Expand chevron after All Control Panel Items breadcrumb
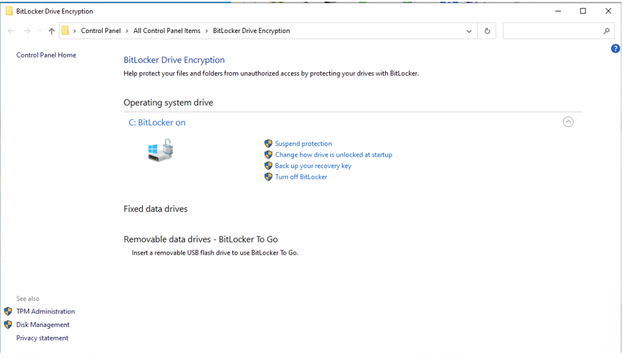 coord(207,31)
